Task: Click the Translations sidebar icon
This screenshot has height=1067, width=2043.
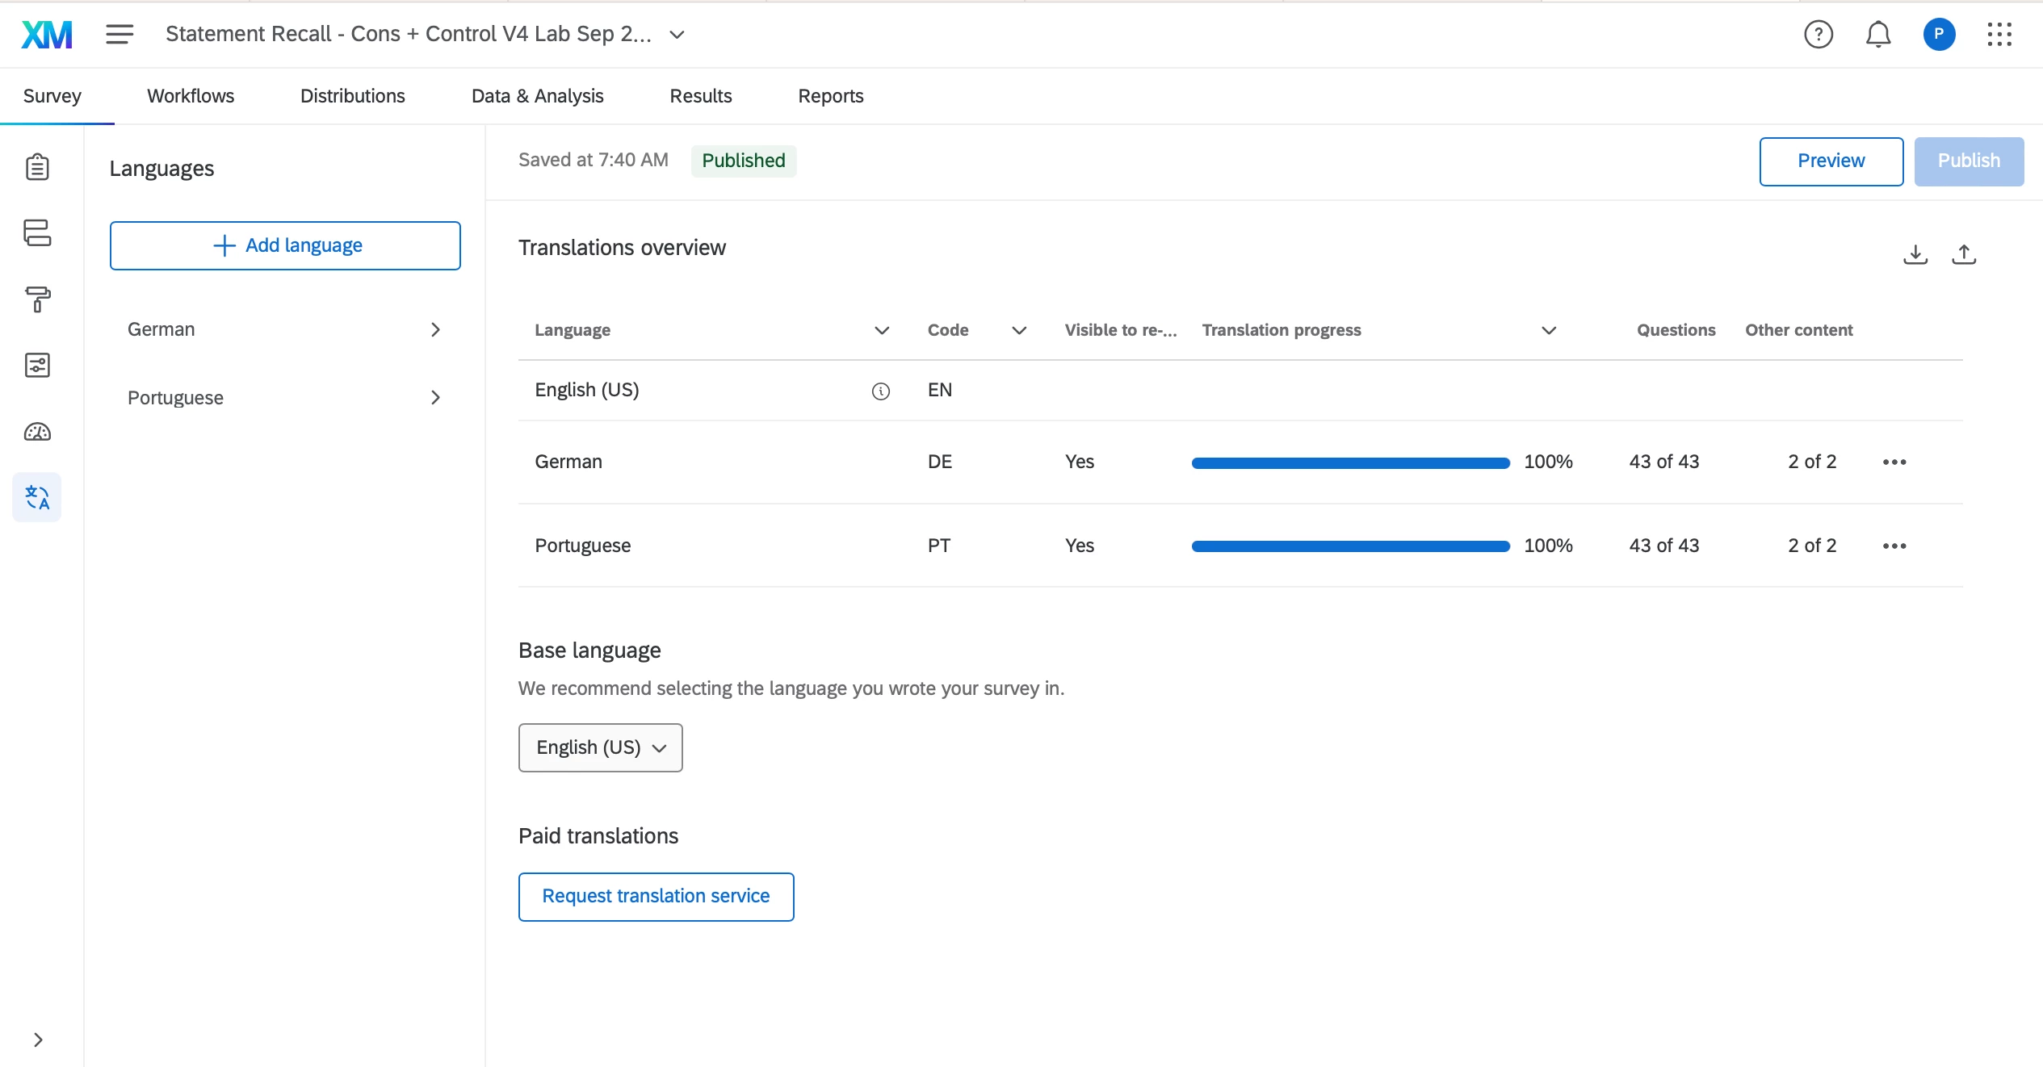Action: [x=37, y=497]
